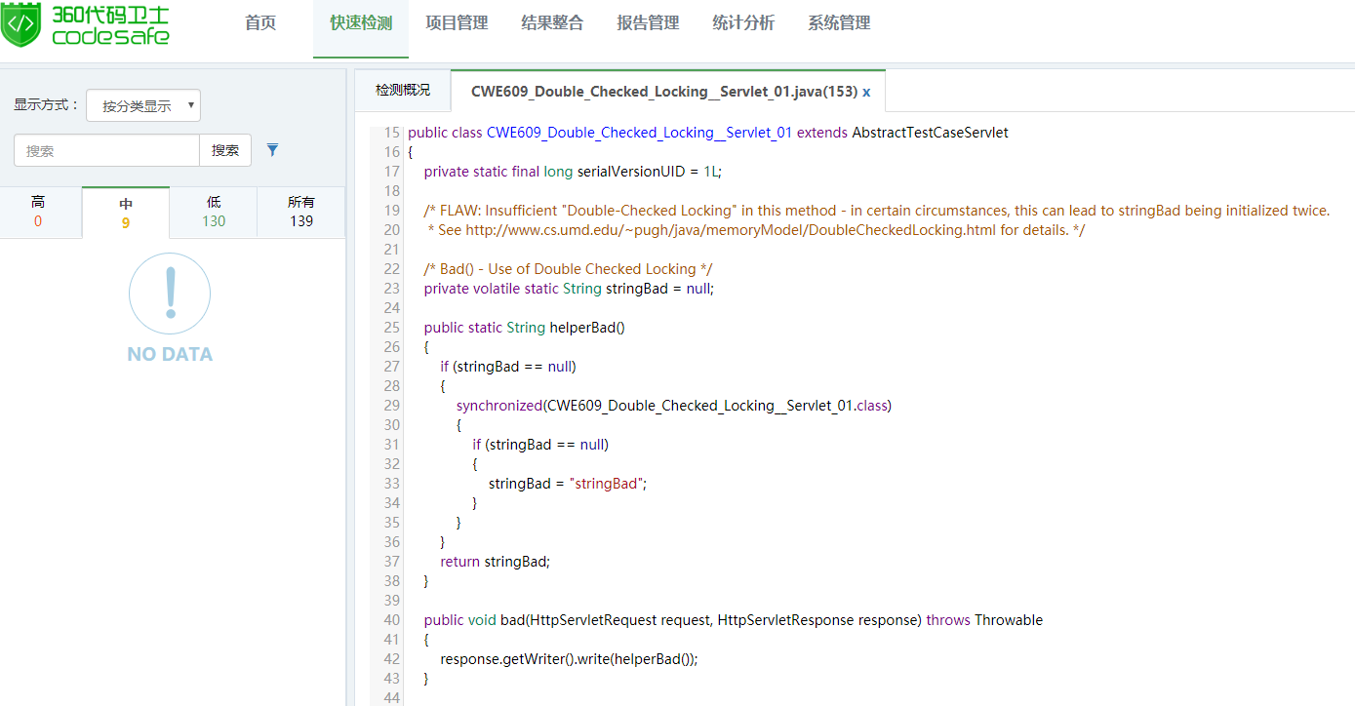The height and width of the screenshot is (706, 1355).
Task: Show 所有 results tab
Action: (x=301, y=212)
